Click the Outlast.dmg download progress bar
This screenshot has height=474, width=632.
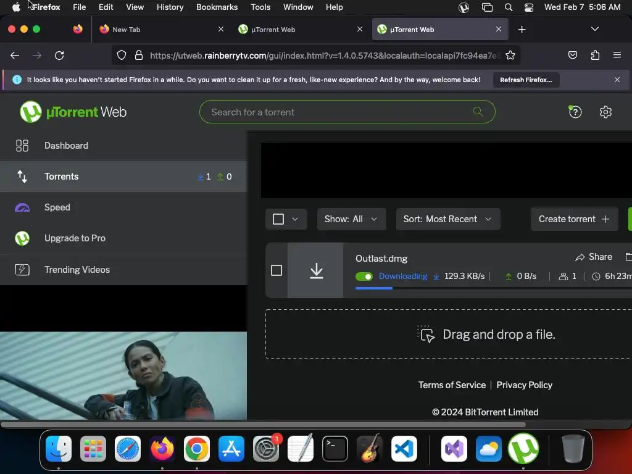pos(493,288)
